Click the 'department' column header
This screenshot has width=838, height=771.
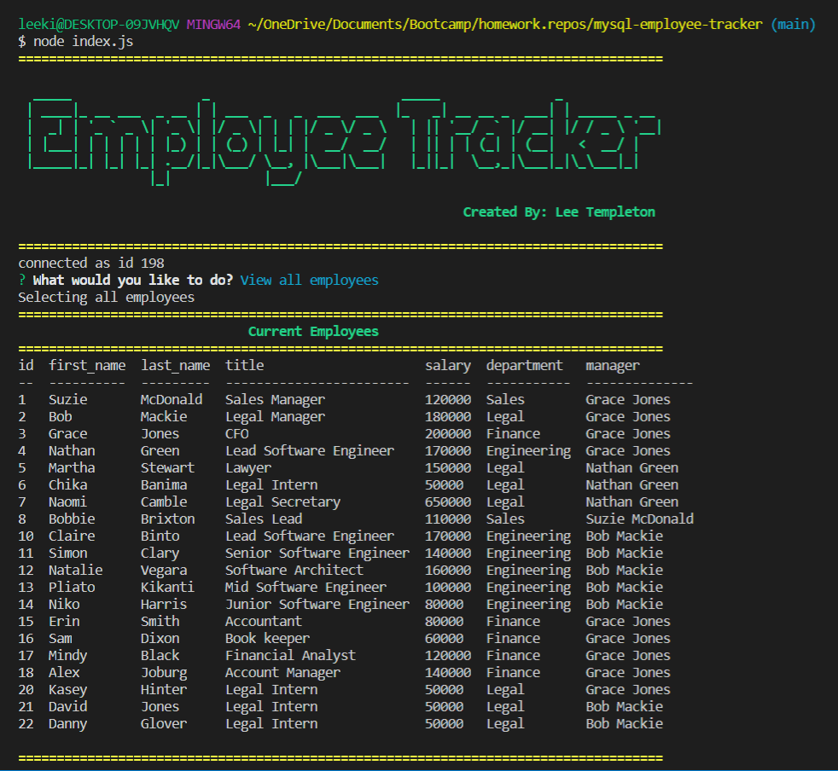pyautogui.click(x=524, y=366)
